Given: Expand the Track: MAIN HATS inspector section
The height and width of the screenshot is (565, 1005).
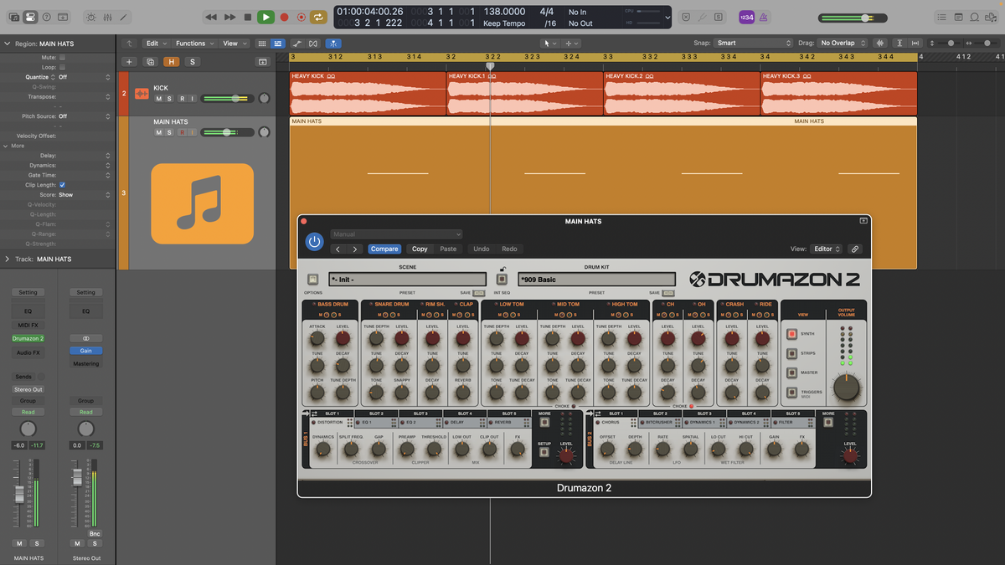Looking at the screenshot, I should [8, 259].
